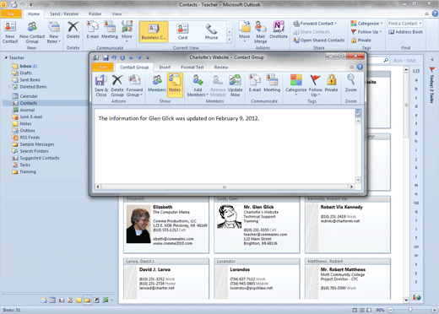
Task: Click Update Now in Members group
Action: click(x=235, y=85)
